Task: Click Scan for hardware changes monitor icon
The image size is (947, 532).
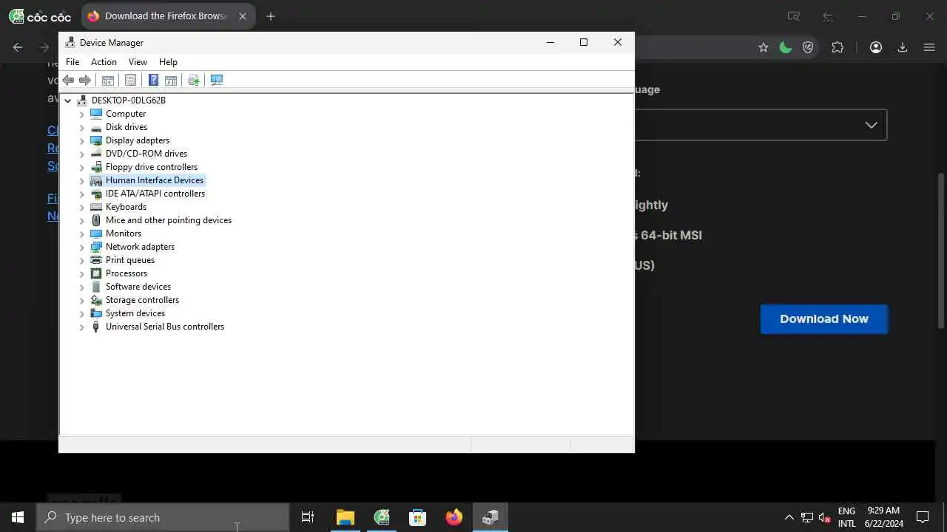Action: (x=217, y=80)
